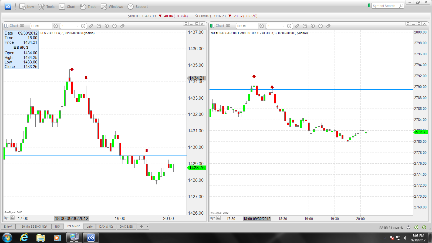Switch to the DAX & ES tab

click(x=126, y=227)
